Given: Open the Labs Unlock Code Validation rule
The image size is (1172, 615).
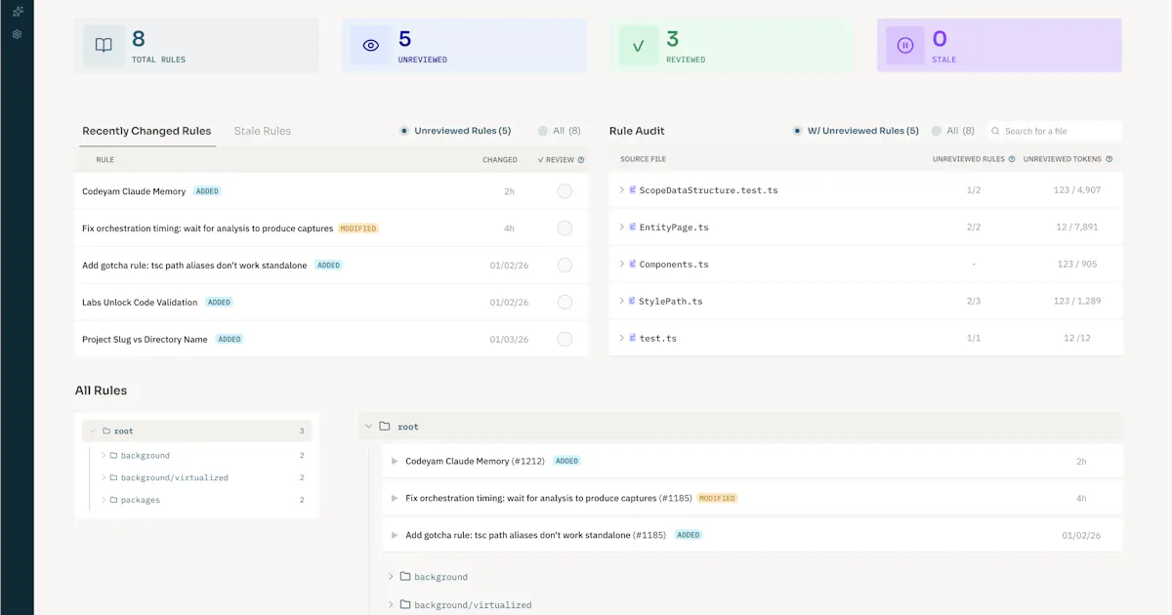Looking at the screenshot, I should click(x=140, y=303).
